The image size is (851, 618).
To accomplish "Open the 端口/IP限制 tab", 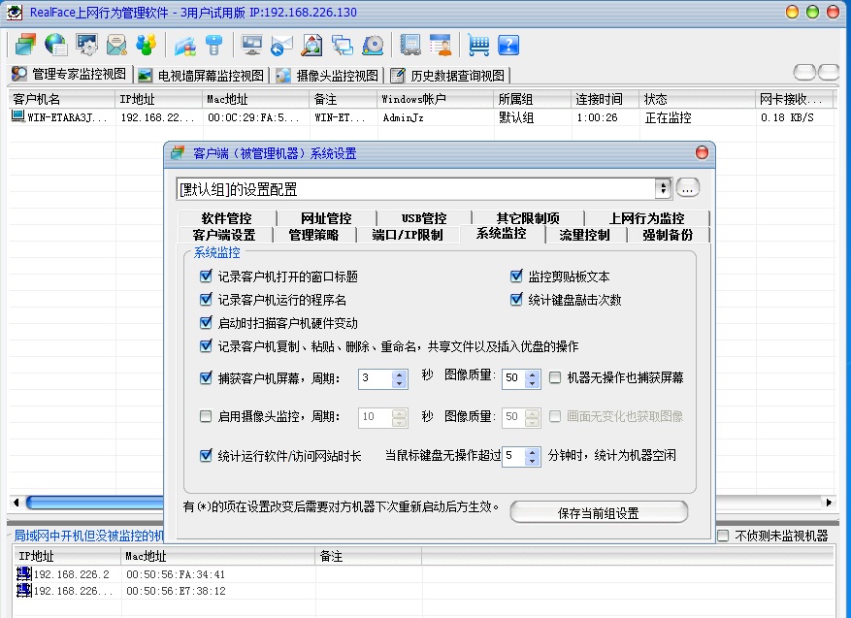I will point(407,235).
